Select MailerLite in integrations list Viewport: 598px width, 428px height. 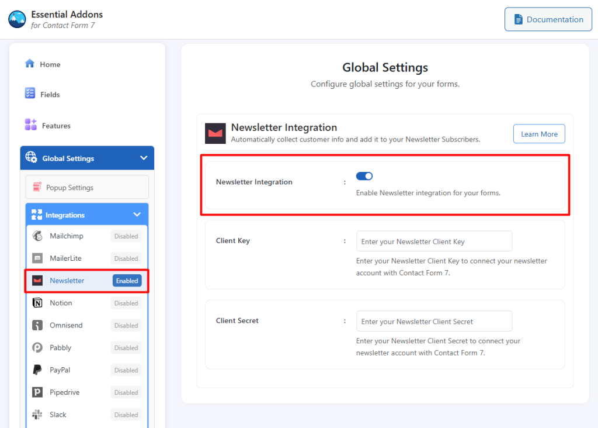pyautogui.click(x=87, y=258)
